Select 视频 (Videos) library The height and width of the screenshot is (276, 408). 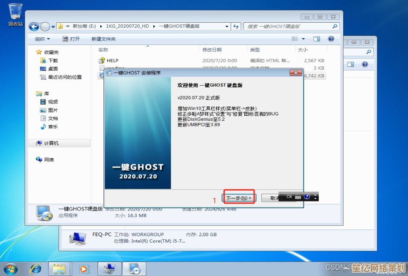[49, 102]
